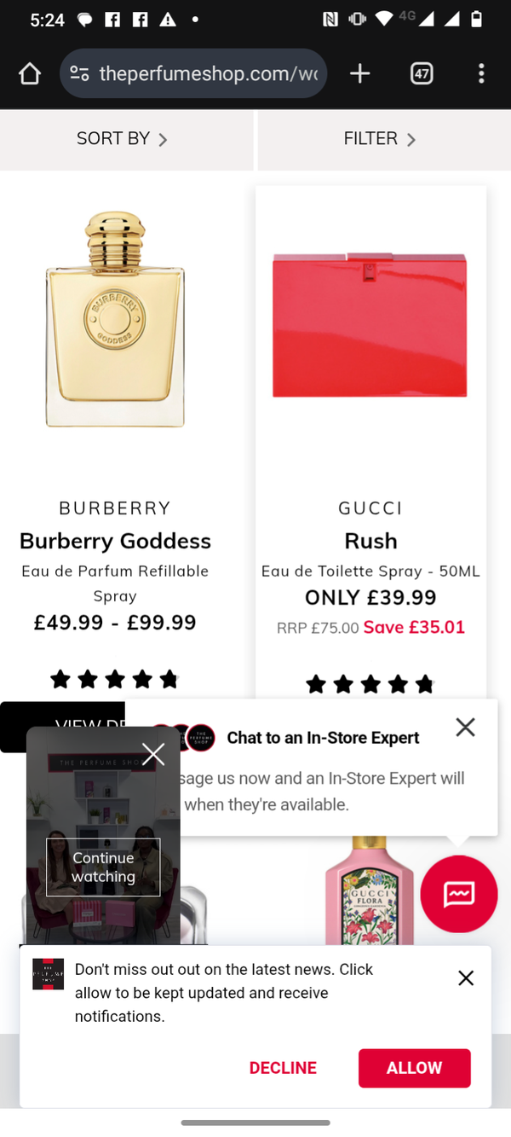
Task: Tap the site info icon in address bar
Action: [80, 74]
